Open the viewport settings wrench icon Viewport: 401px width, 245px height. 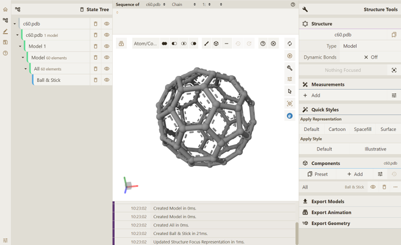pos(290,68)
